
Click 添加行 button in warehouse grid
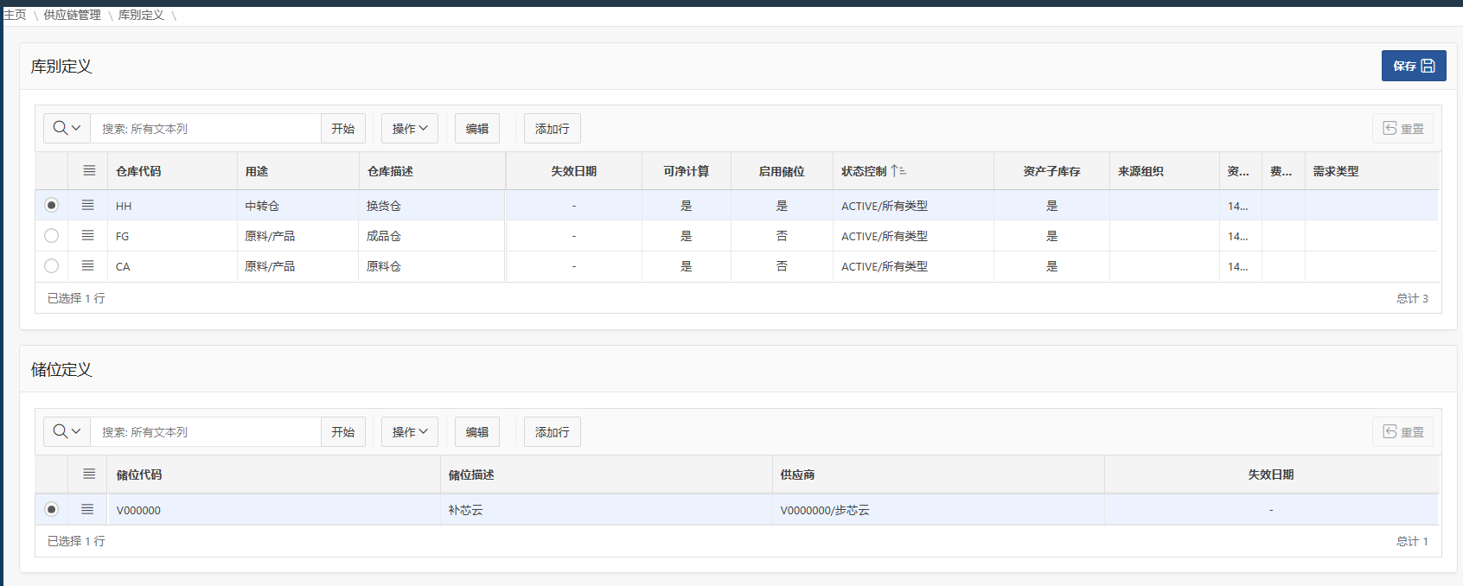pyautogui.click(x=552, y=129)
